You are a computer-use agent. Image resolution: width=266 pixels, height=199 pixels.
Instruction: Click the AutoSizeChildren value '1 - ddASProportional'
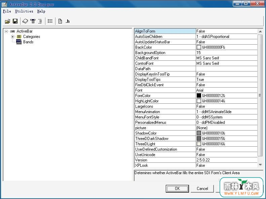(x=213, y=37)
